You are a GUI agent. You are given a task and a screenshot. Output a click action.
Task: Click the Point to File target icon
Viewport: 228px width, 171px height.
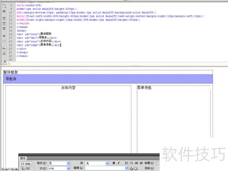[131, 168]
